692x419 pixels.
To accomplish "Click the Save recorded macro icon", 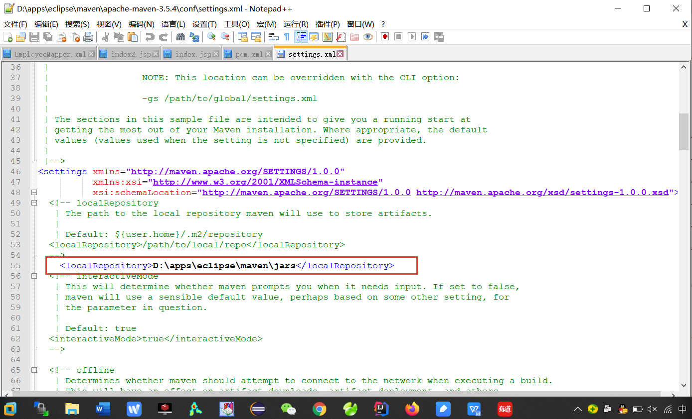I will [x=439, y=37].
